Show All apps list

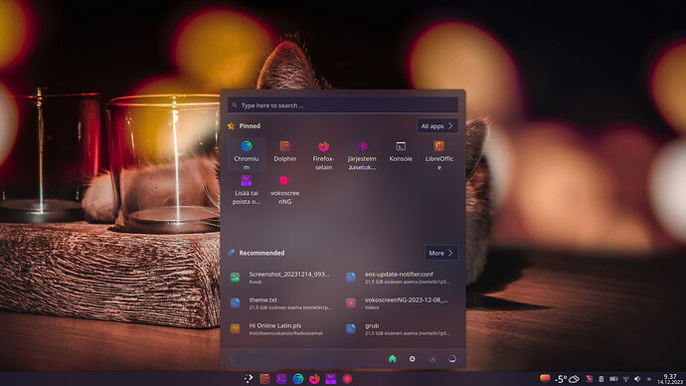tap(437, 126)
